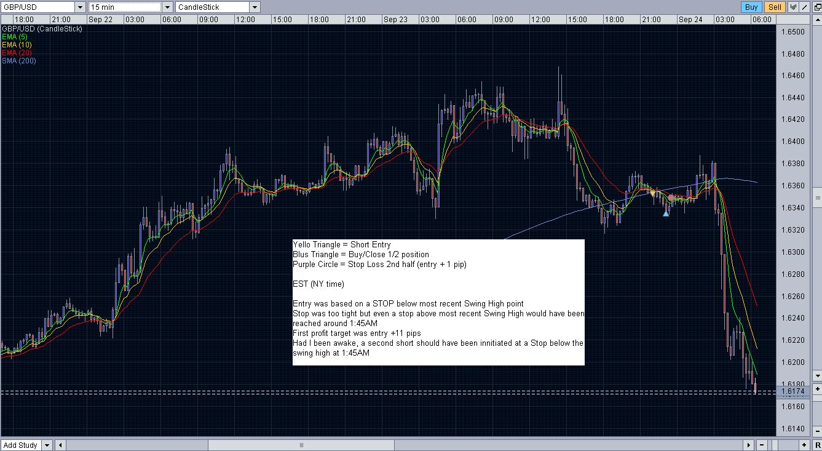Click the vertical zoom plus button

pyautogui.click(x=818, y=389)
